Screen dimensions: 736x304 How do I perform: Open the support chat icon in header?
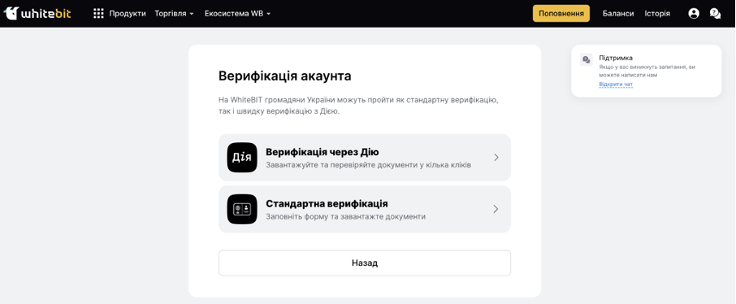(715, 14)
